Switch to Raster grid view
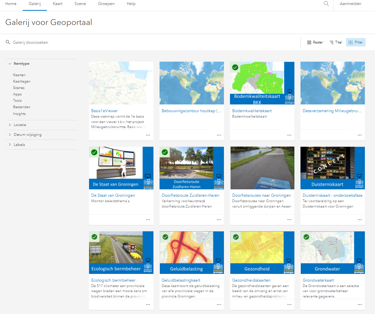 (315, 42)
